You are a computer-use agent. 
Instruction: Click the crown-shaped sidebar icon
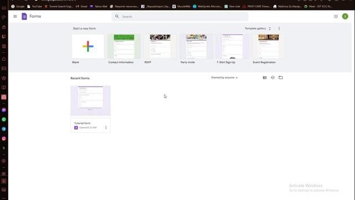coord(4,78)
